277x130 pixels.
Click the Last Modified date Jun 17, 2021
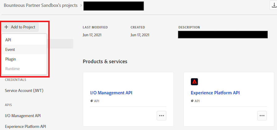(x=92, y=35)
